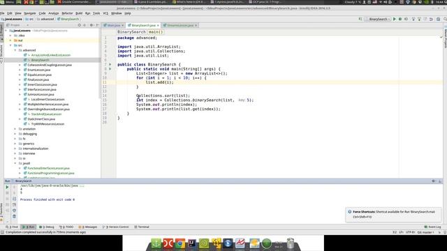
Task: Hide the Project panel using the hide icon
Action: tap(98, 25)
